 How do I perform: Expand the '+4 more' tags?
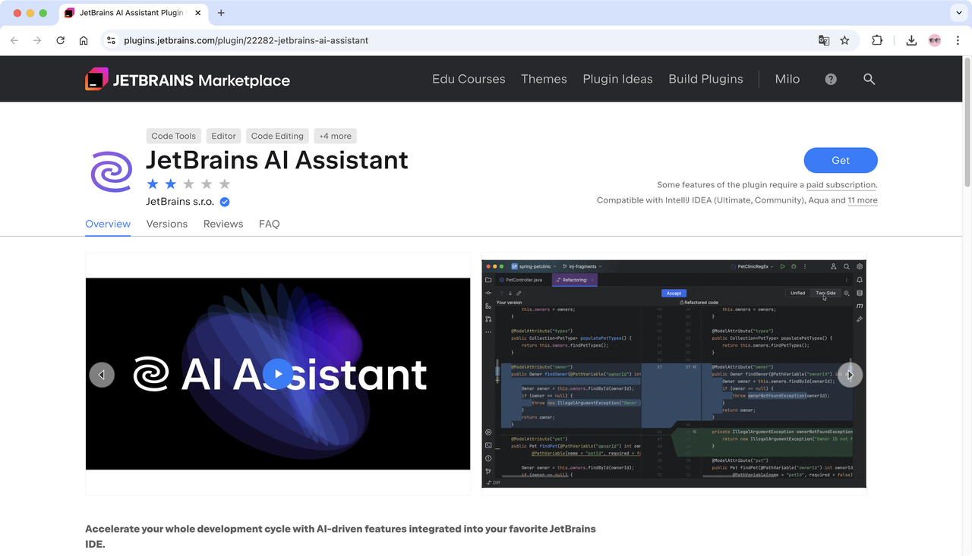[335, 136]
